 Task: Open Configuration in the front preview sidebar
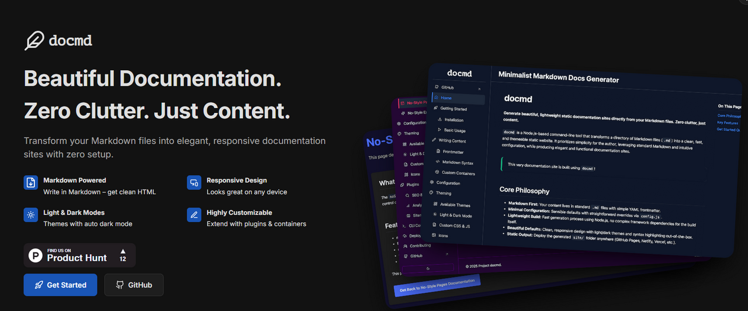(444, 183)
